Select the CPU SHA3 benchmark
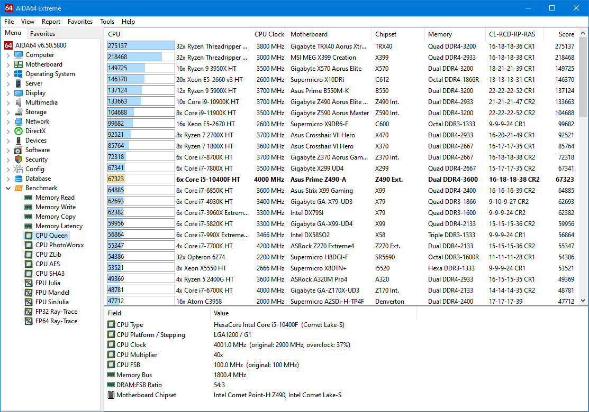 click(x=50, y=273)
